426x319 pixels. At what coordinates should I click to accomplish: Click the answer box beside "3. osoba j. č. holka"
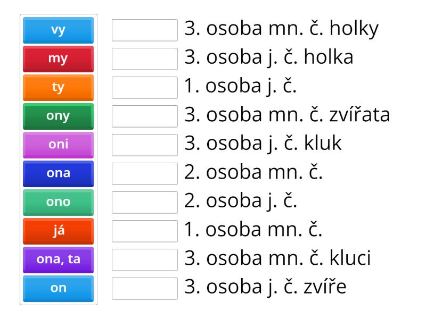[x=144, y=59]
